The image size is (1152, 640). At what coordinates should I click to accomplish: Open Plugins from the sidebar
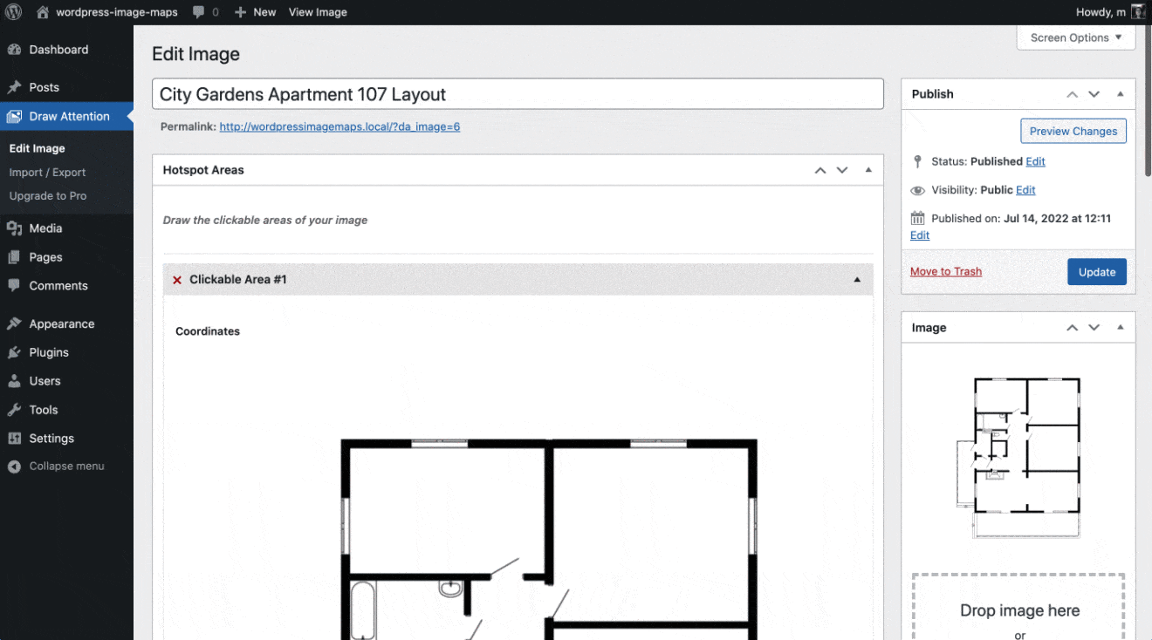pyautogui.click(x=49, y=352)
